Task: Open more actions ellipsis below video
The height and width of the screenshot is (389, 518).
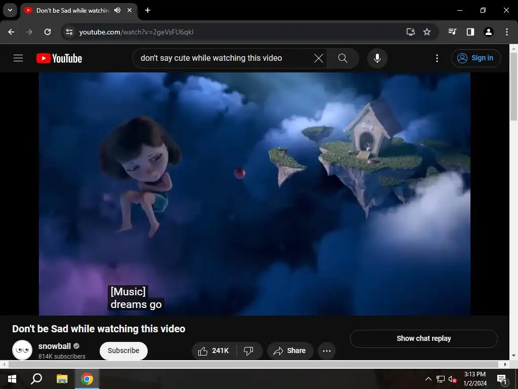Action: (327, 351)
